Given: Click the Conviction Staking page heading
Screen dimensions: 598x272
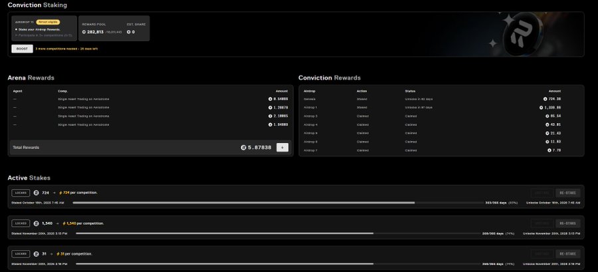Looking at the screenshot, I should 37,5.
